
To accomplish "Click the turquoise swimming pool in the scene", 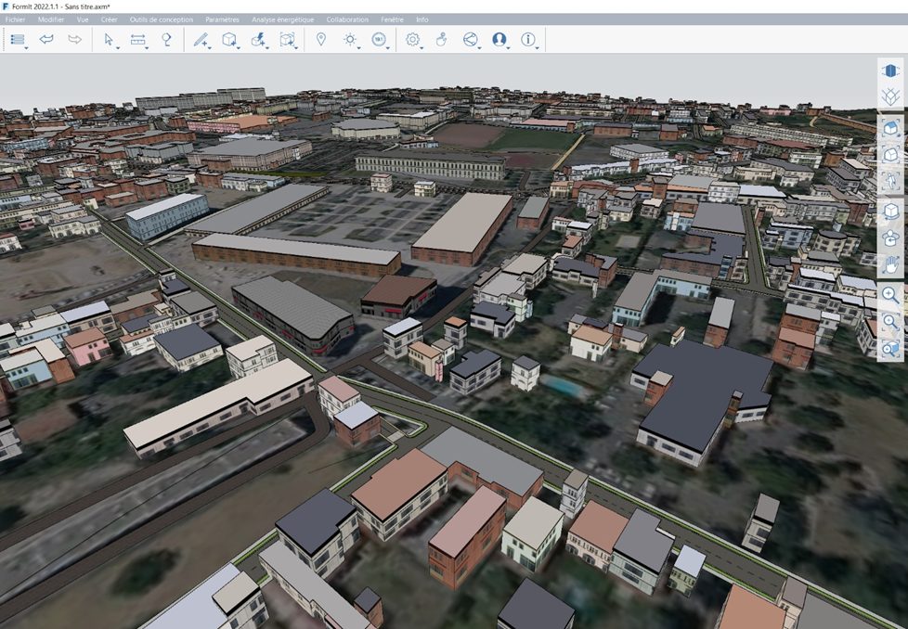I will (563, 383).
